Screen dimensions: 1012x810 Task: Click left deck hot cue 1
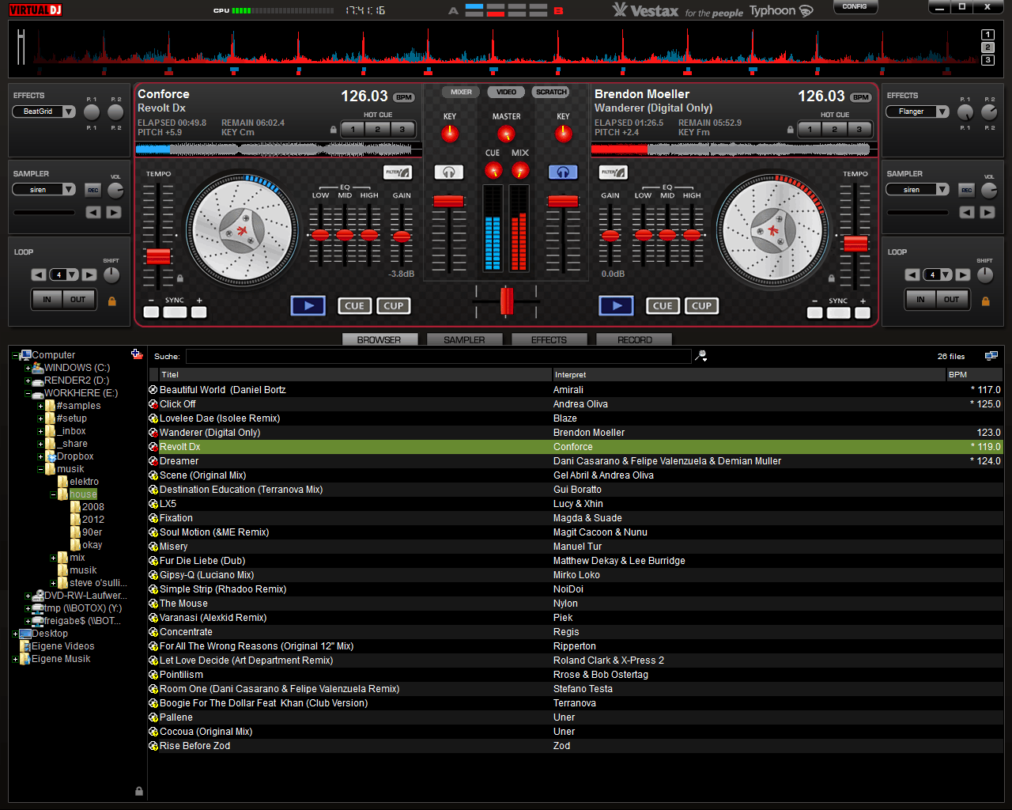(x=353, y=129)
